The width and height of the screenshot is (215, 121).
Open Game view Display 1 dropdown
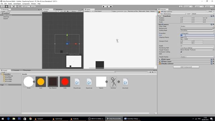(89, 11)
